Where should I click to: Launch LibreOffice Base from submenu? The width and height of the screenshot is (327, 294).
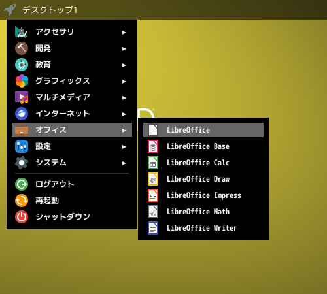coord(203,146)
